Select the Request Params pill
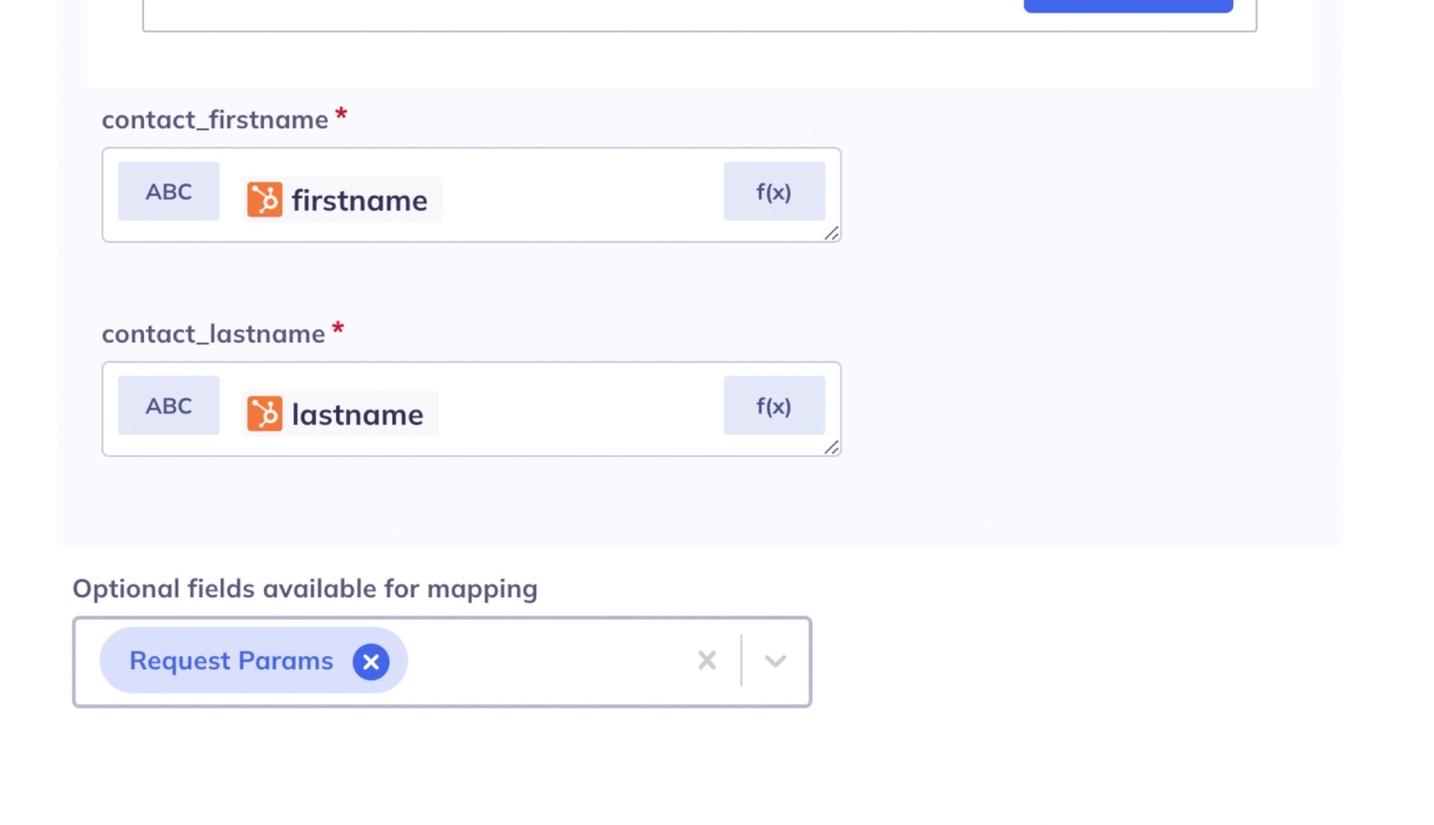 tap(232, 661)
